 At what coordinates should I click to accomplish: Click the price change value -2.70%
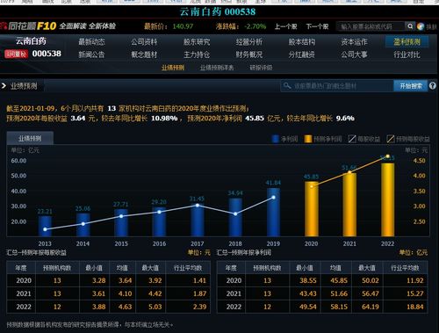255,26
